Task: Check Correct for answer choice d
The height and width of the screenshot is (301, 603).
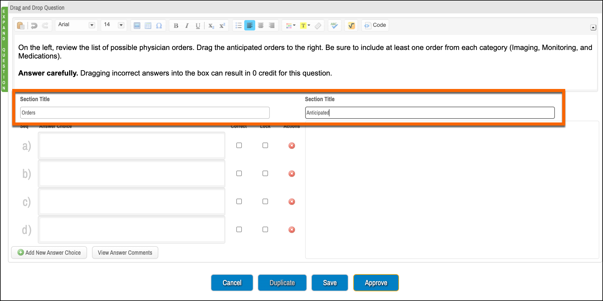Action: coord(239,229)
